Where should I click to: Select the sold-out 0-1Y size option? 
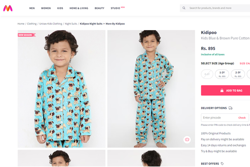point(207,74)
